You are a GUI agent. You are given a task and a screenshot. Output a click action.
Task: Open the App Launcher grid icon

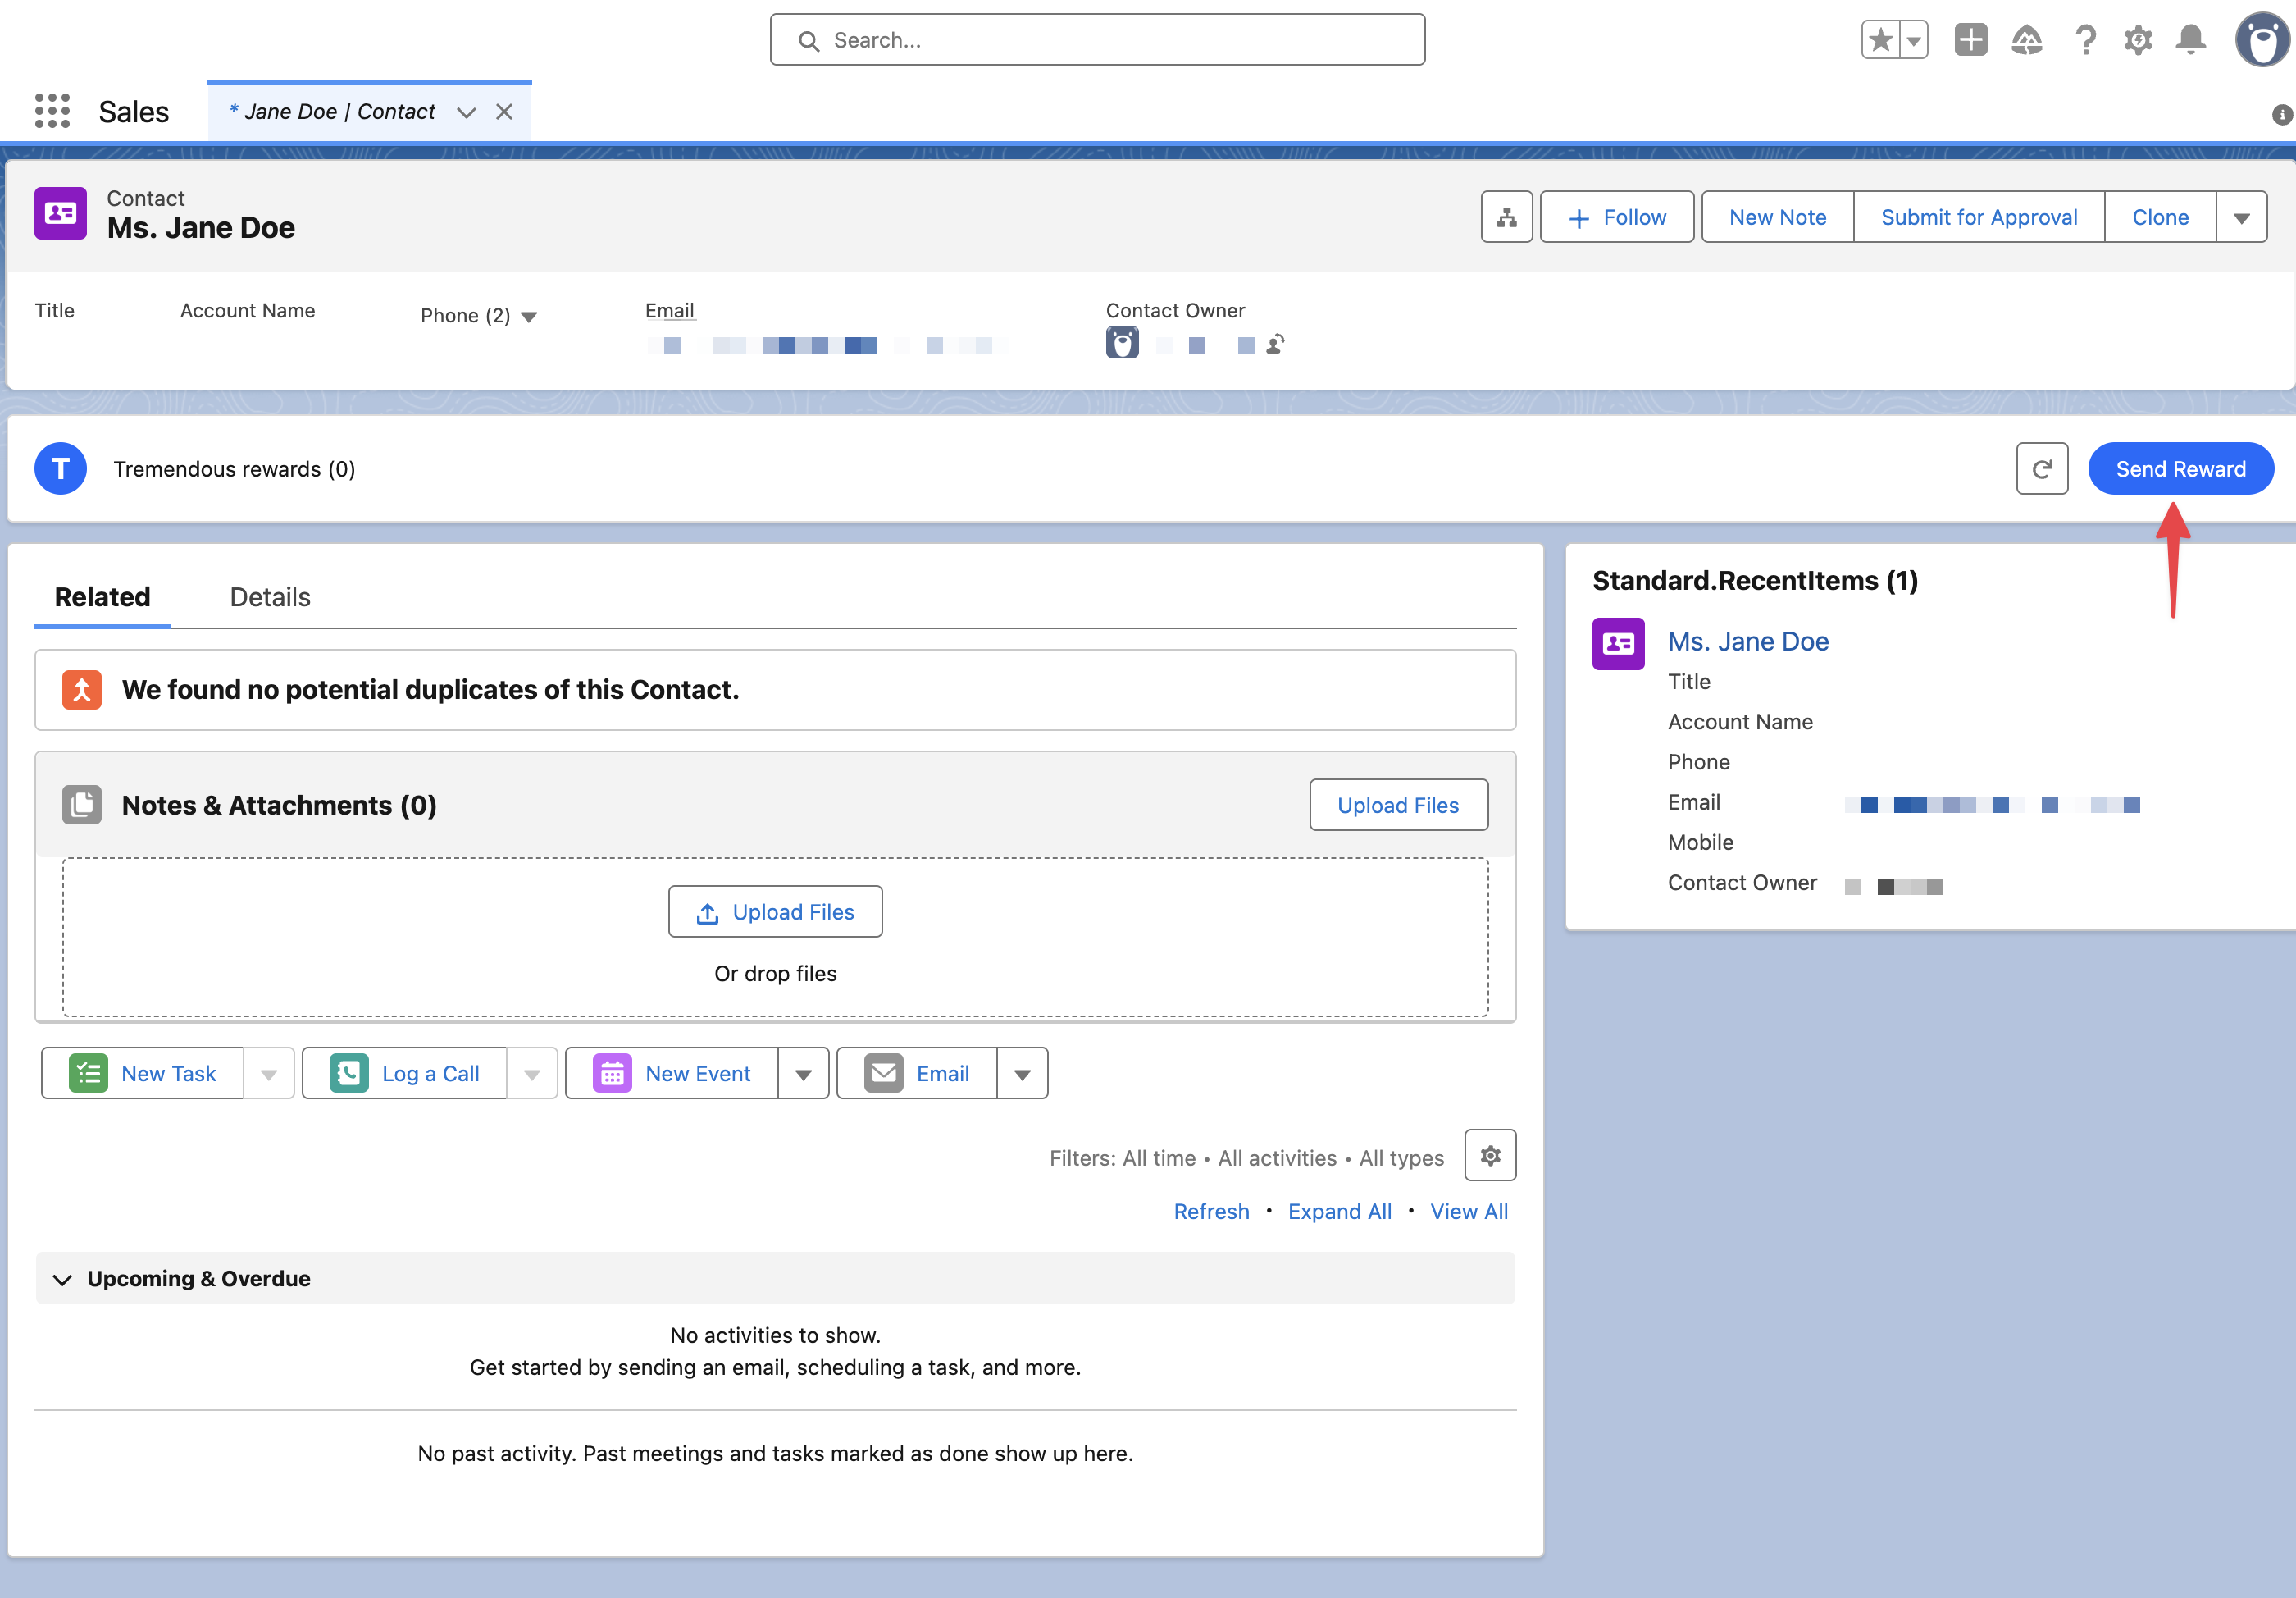pyautogui.click(x=52, y=111)
